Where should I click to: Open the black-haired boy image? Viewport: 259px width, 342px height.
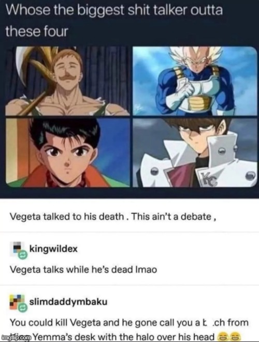[67, 152]
